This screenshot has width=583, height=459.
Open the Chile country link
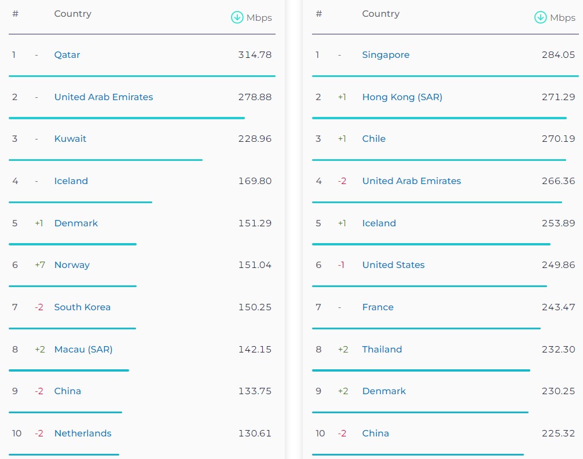373,139
